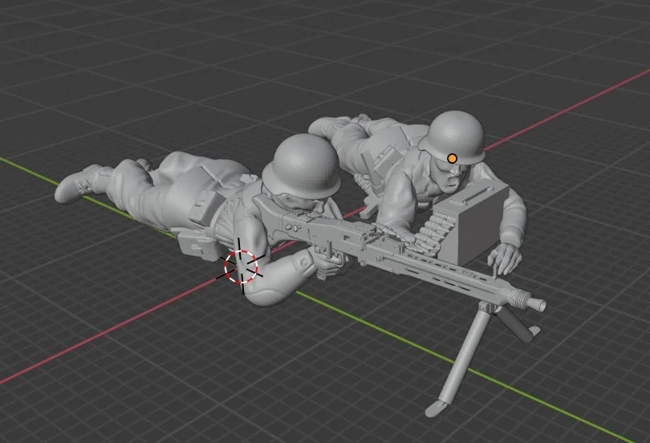Click the right soldier's raised boots
The height and width of the screenshot is (443, 650).
click(x=333, y=125)
